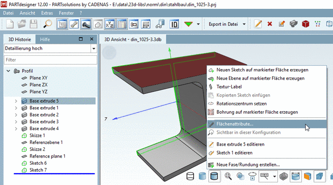Click the new document icon
The height and width of the screenshot is (185, 333).
(10, 24)
